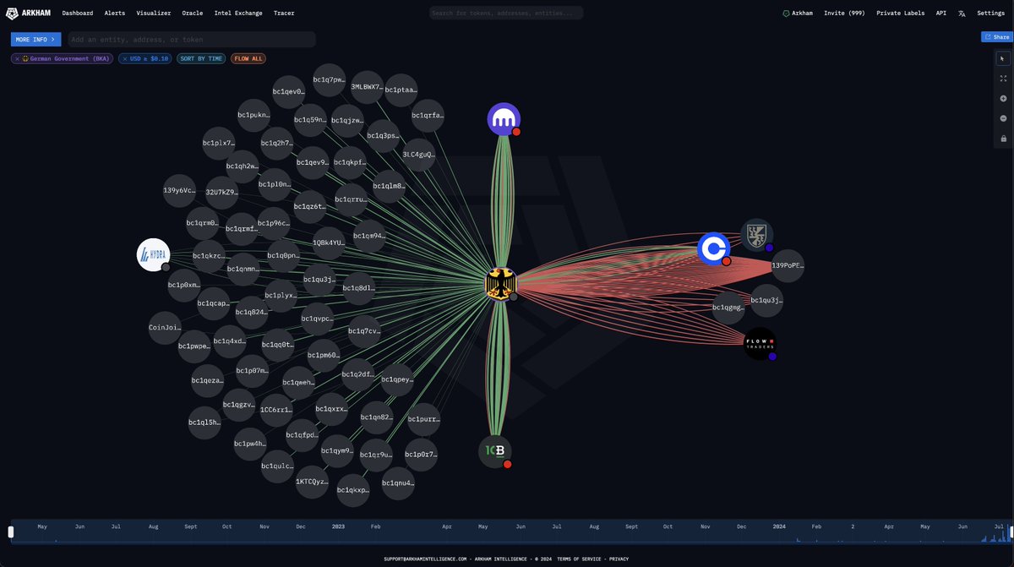The height and width of the screenshot is (567, 1014).
Task: Click the bc1pw4h address node
Action: pyautogui.click(x=250, y=444)
